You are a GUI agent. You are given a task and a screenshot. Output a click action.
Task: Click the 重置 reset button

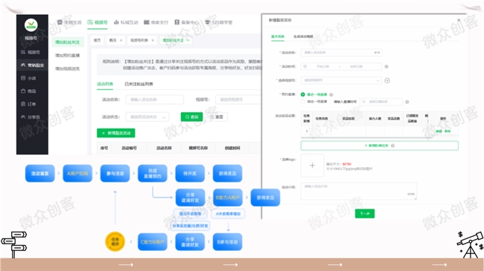point(217,117)
